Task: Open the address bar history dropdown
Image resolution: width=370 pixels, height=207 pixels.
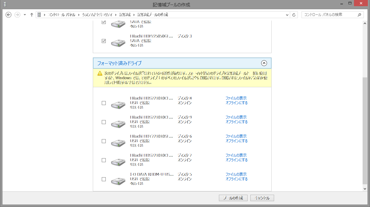Action: pyautogui.click(x=287, y=15)
